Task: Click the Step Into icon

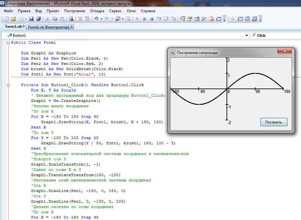Action: (x=159, y=19)
